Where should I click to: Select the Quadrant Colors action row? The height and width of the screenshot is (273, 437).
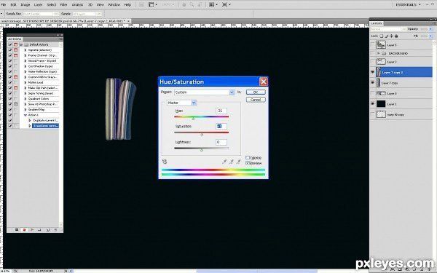[x=39, y=98]
